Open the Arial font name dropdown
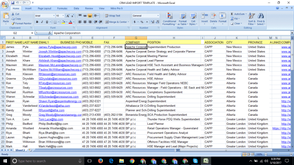 tap(54, 16)
